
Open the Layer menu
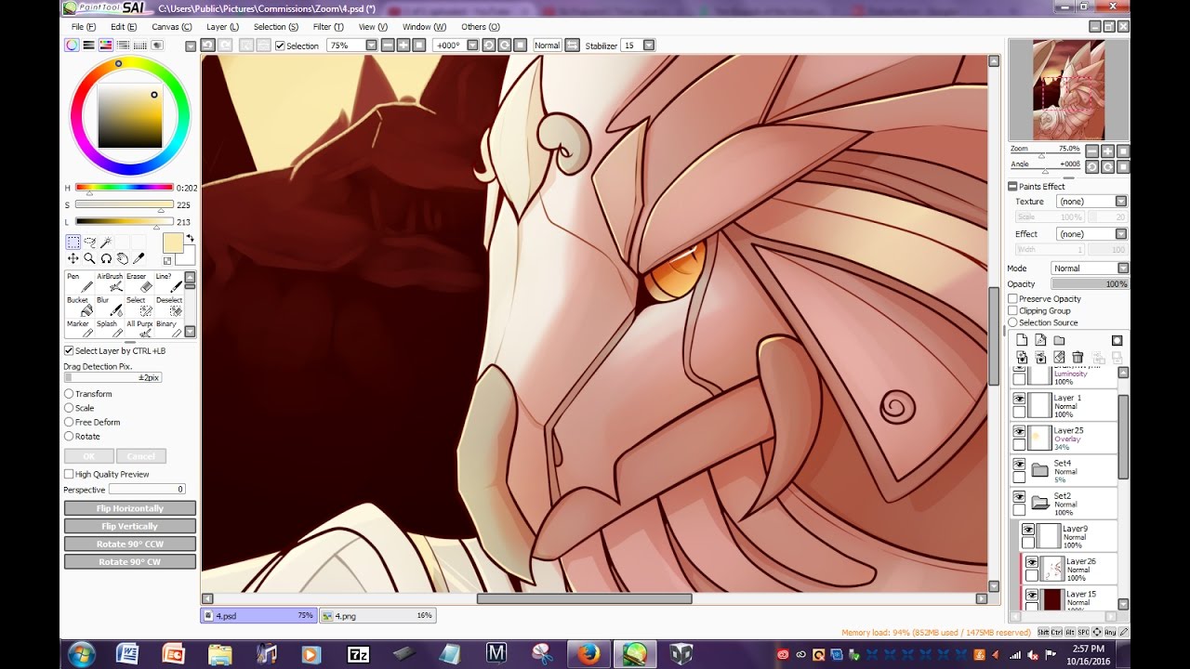tap(222, 27)
